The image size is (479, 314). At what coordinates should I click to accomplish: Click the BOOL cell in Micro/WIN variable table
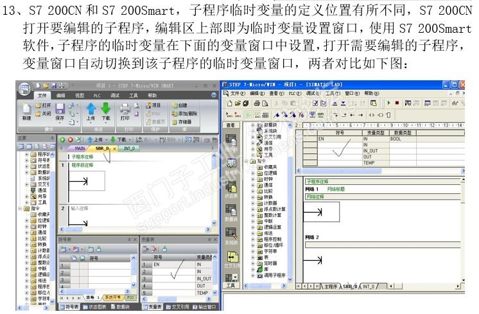coord(403,139)
